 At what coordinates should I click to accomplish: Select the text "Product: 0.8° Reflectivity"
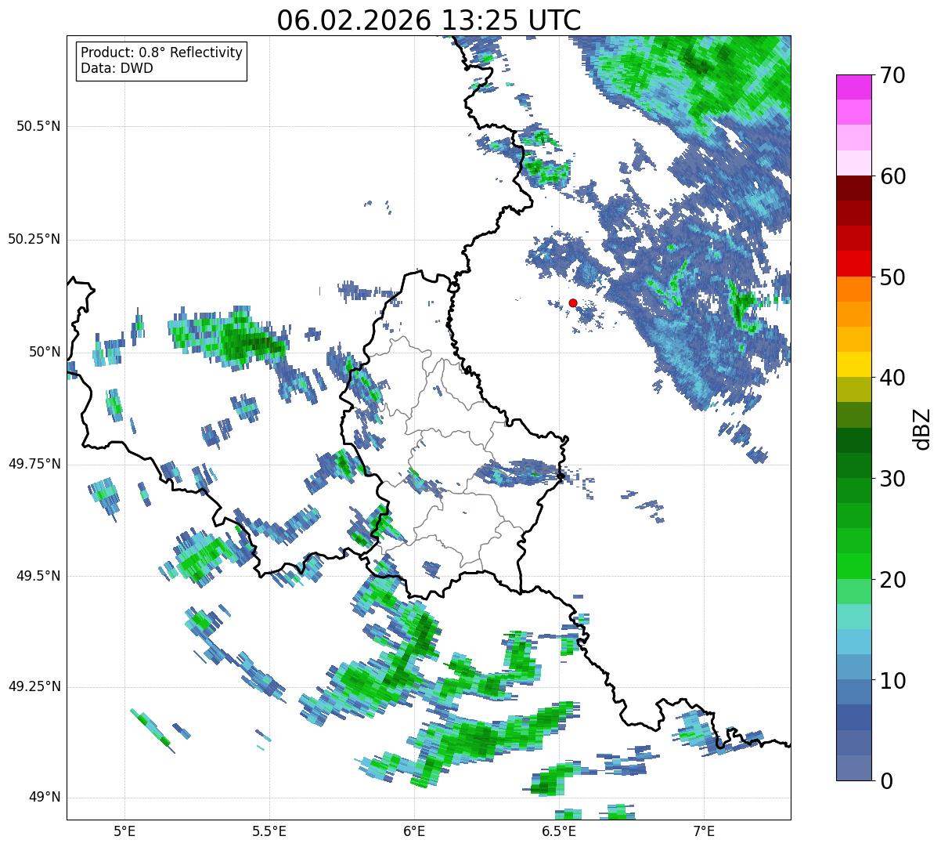click(x=162, y=52)
